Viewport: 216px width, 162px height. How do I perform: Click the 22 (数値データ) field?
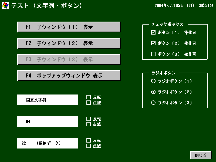48,143
